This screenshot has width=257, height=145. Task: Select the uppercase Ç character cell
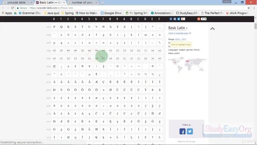point(104,82)
